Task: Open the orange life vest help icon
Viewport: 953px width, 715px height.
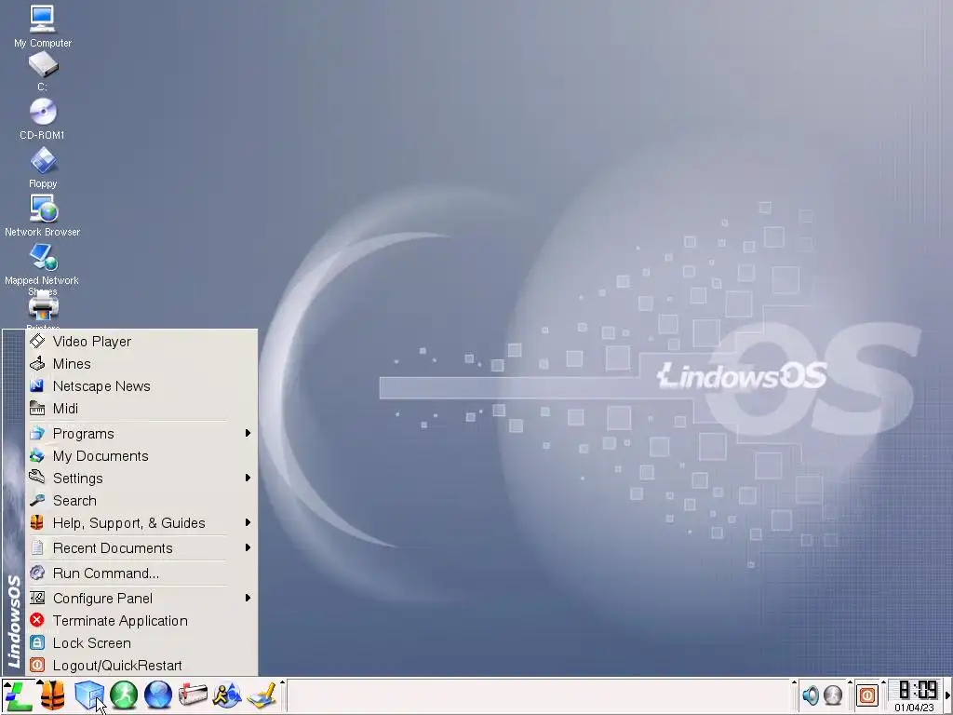Action: click(x=53, y=695)
